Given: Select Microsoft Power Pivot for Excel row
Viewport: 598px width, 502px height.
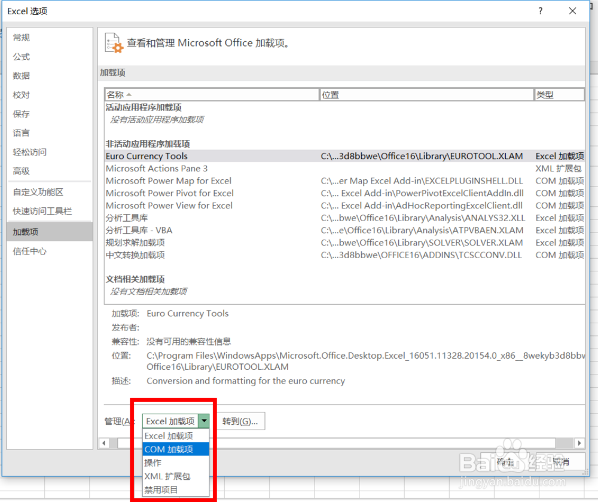Looking at the screenshot, I should click(344, 193).
